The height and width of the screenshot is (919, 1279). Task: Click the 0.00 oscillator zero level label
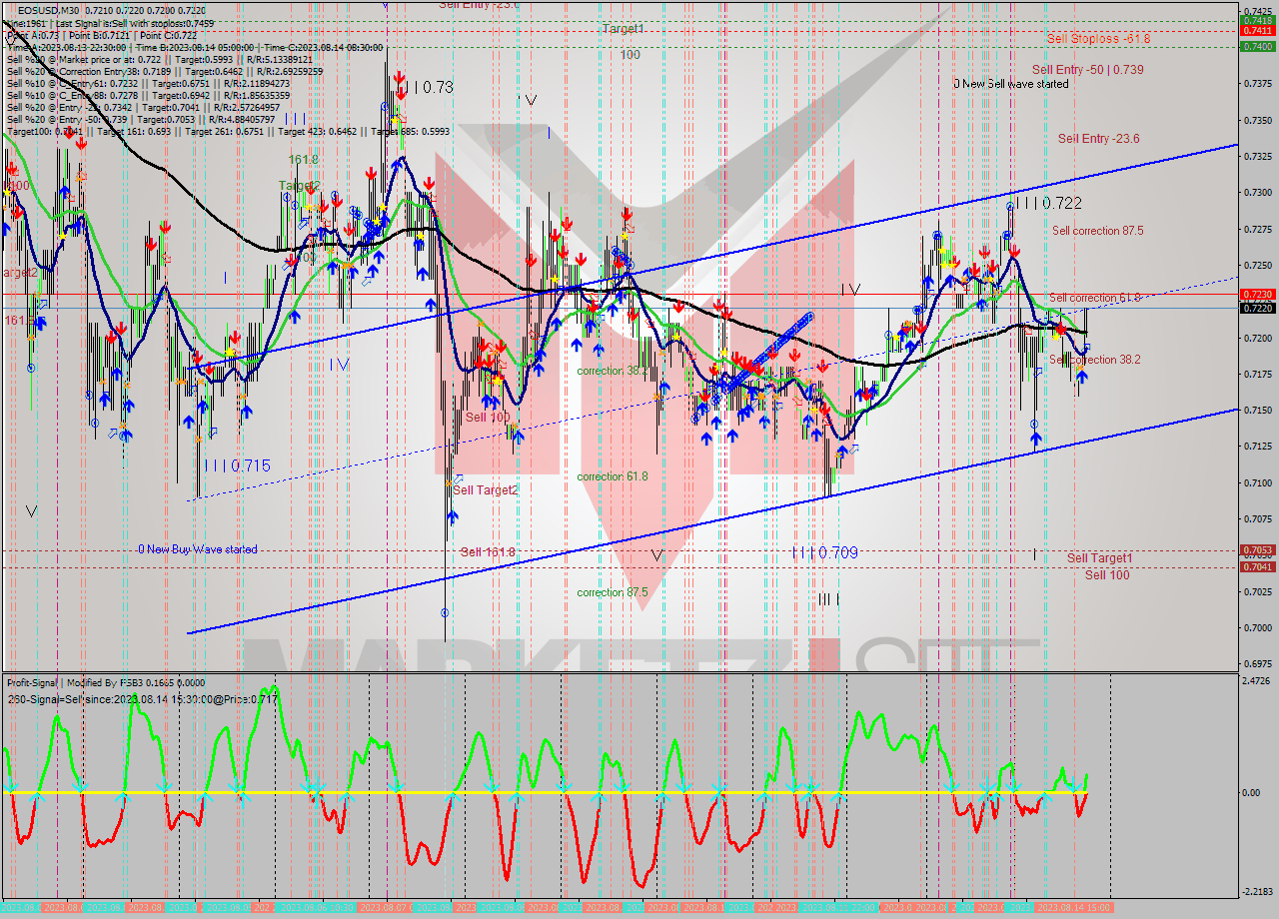coord(1249,793)
